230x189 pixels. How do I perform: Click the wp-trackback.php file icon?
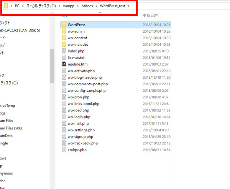click(x=64, y=143)
